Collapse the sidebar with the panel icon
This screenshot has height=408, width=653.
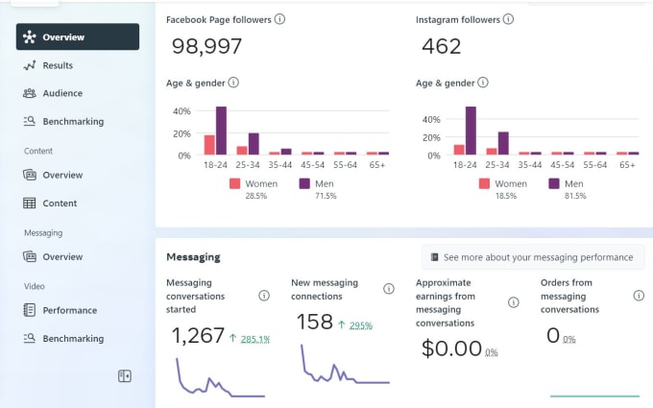tap(125, 376)
